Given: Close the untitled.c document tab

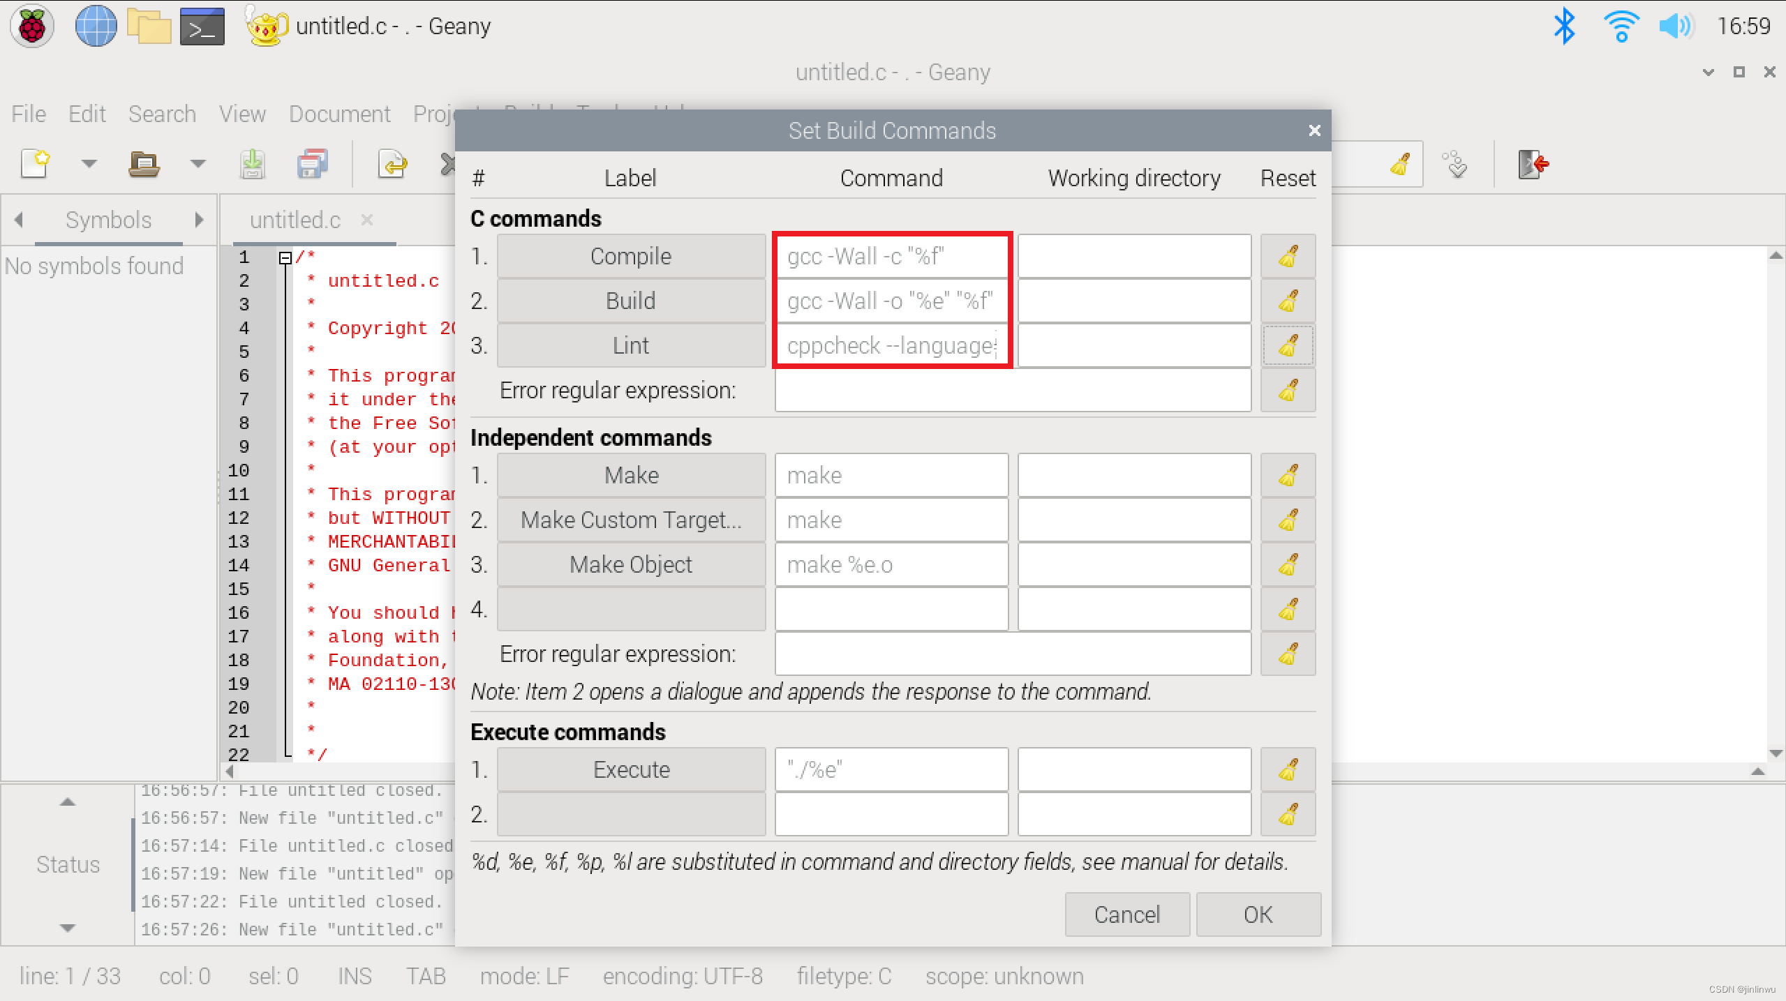Looking at the screenshot, I should 367,220.
